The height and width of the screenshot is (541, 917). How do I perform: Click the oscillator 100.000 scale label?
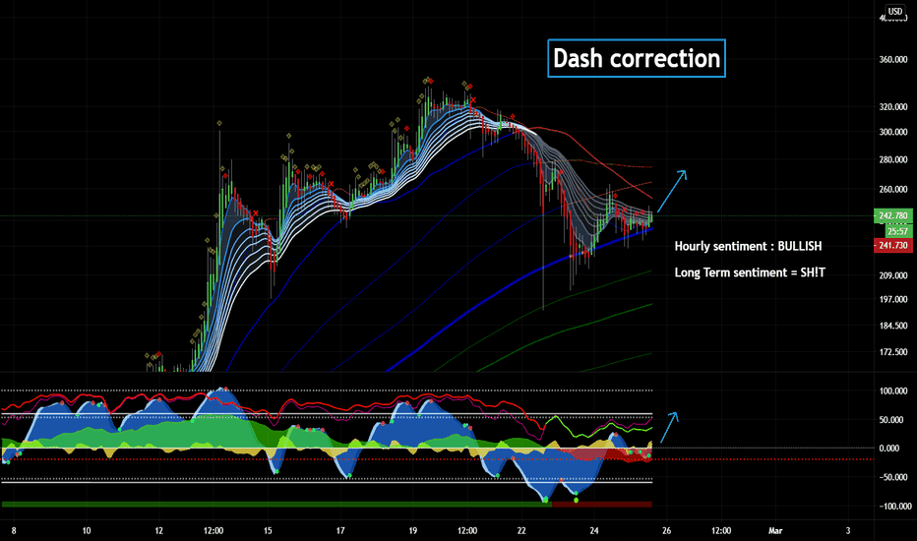pyautogui.click(x=893, y=391)
